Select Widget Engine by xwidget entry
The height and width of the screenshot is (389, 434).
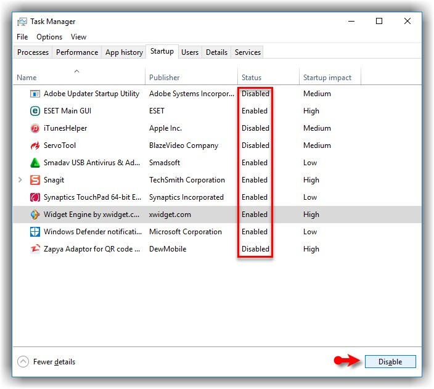pos(91,215)
